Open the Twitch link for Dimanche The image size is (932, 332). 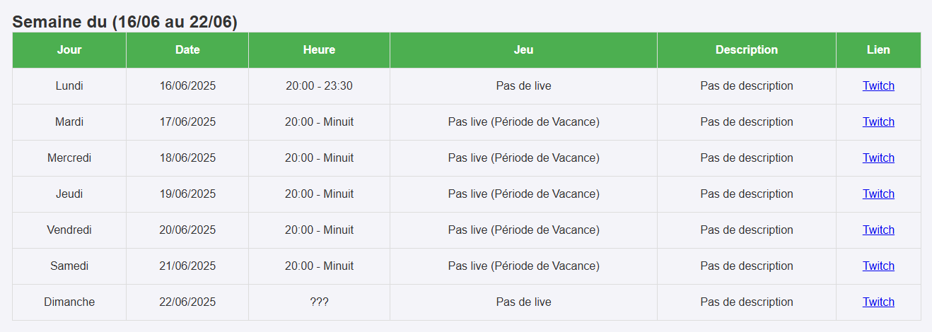point(878,302)
